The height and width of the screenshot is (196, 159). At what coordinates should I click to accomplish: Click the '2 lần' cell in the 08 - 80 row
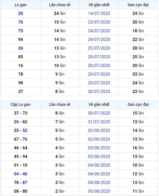[60, 191]
